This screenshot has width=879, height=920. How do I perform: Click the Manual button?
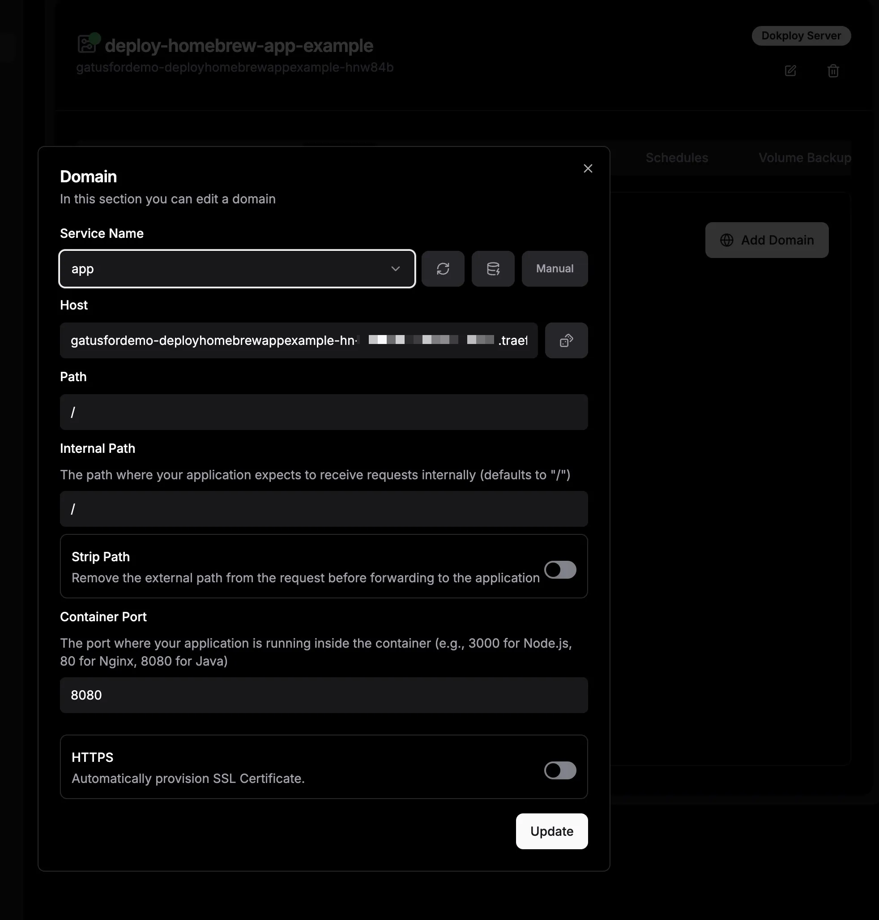pos(554,269)
